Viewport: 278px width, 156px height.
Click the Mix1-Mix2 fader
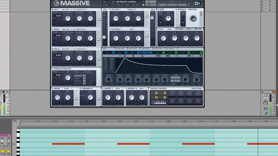pos(152,18)
